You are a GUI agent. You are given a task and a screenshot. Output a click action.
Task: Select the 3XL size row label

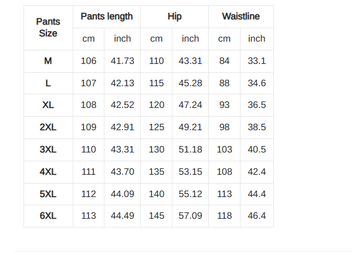click(x=48, y=150)
